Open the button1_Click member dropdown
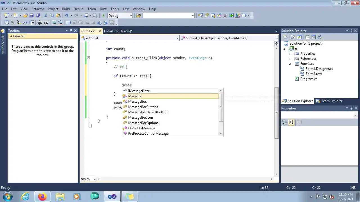This screenshot has width=360, height=202. 277,38
